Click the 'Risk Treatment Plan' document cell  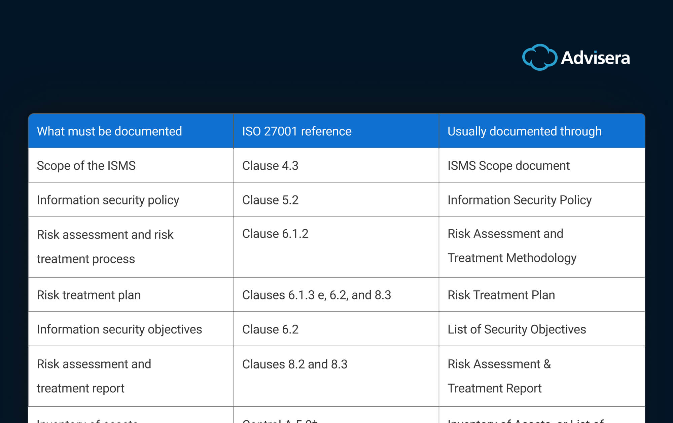[542, 295]
